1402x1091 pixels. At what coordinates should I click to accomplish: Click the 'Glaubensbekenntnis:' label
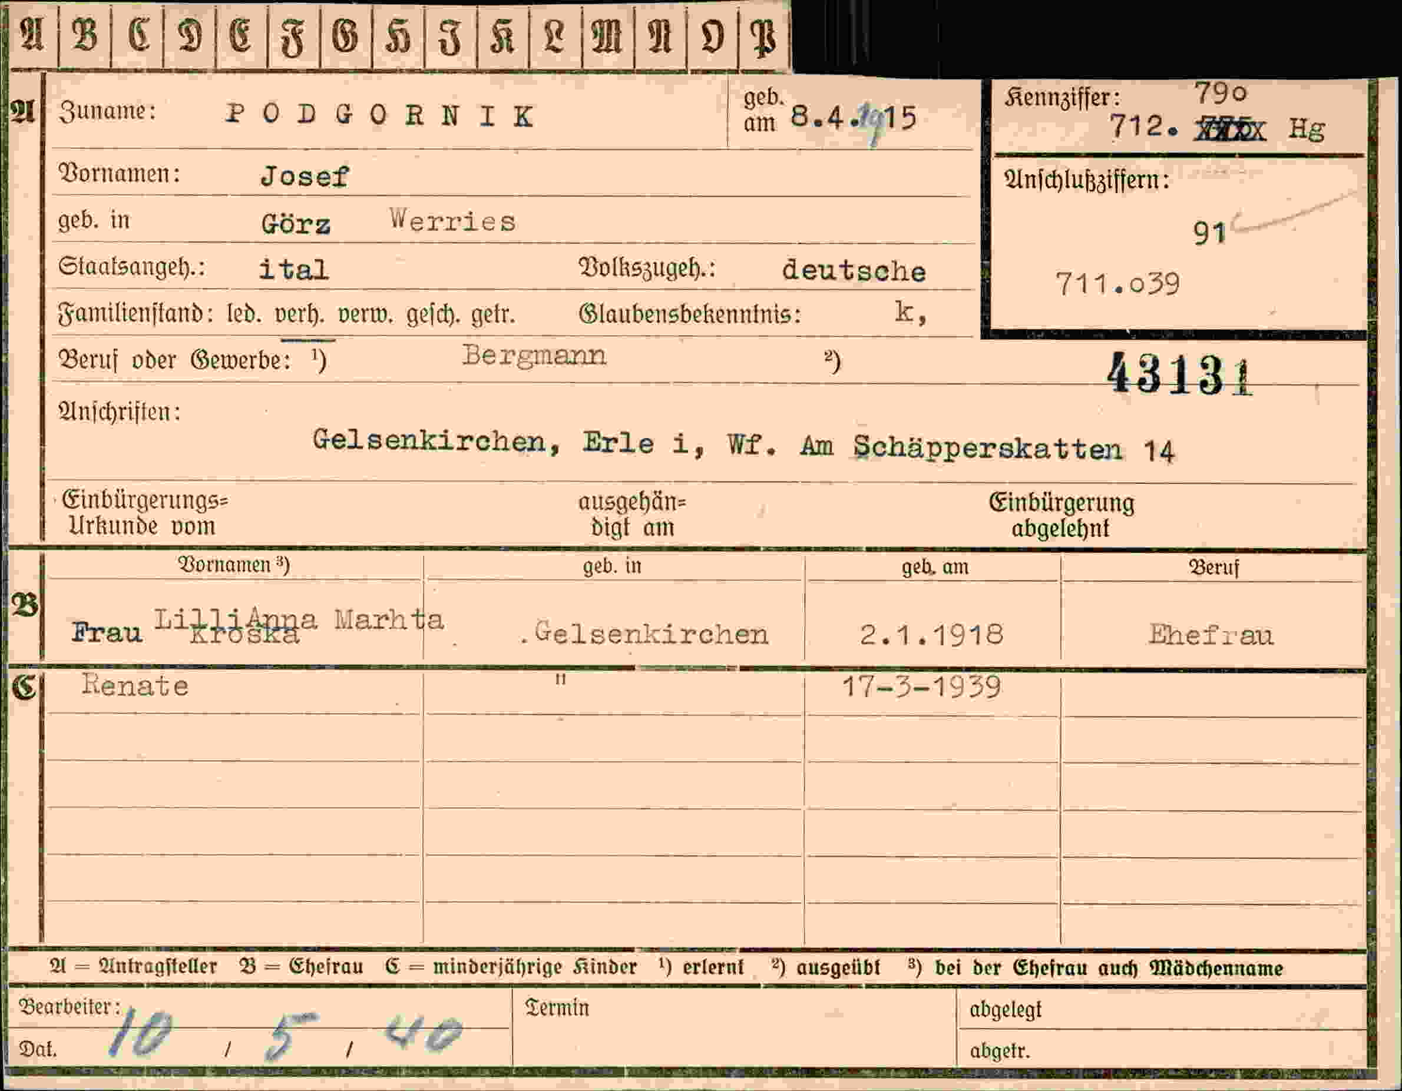690,314
